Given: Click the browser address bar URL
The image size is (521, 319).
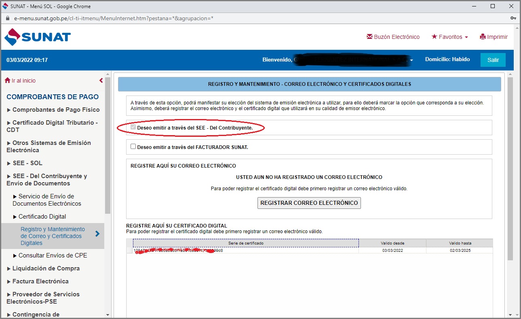Looking at the screenshot, I should 114,18.
